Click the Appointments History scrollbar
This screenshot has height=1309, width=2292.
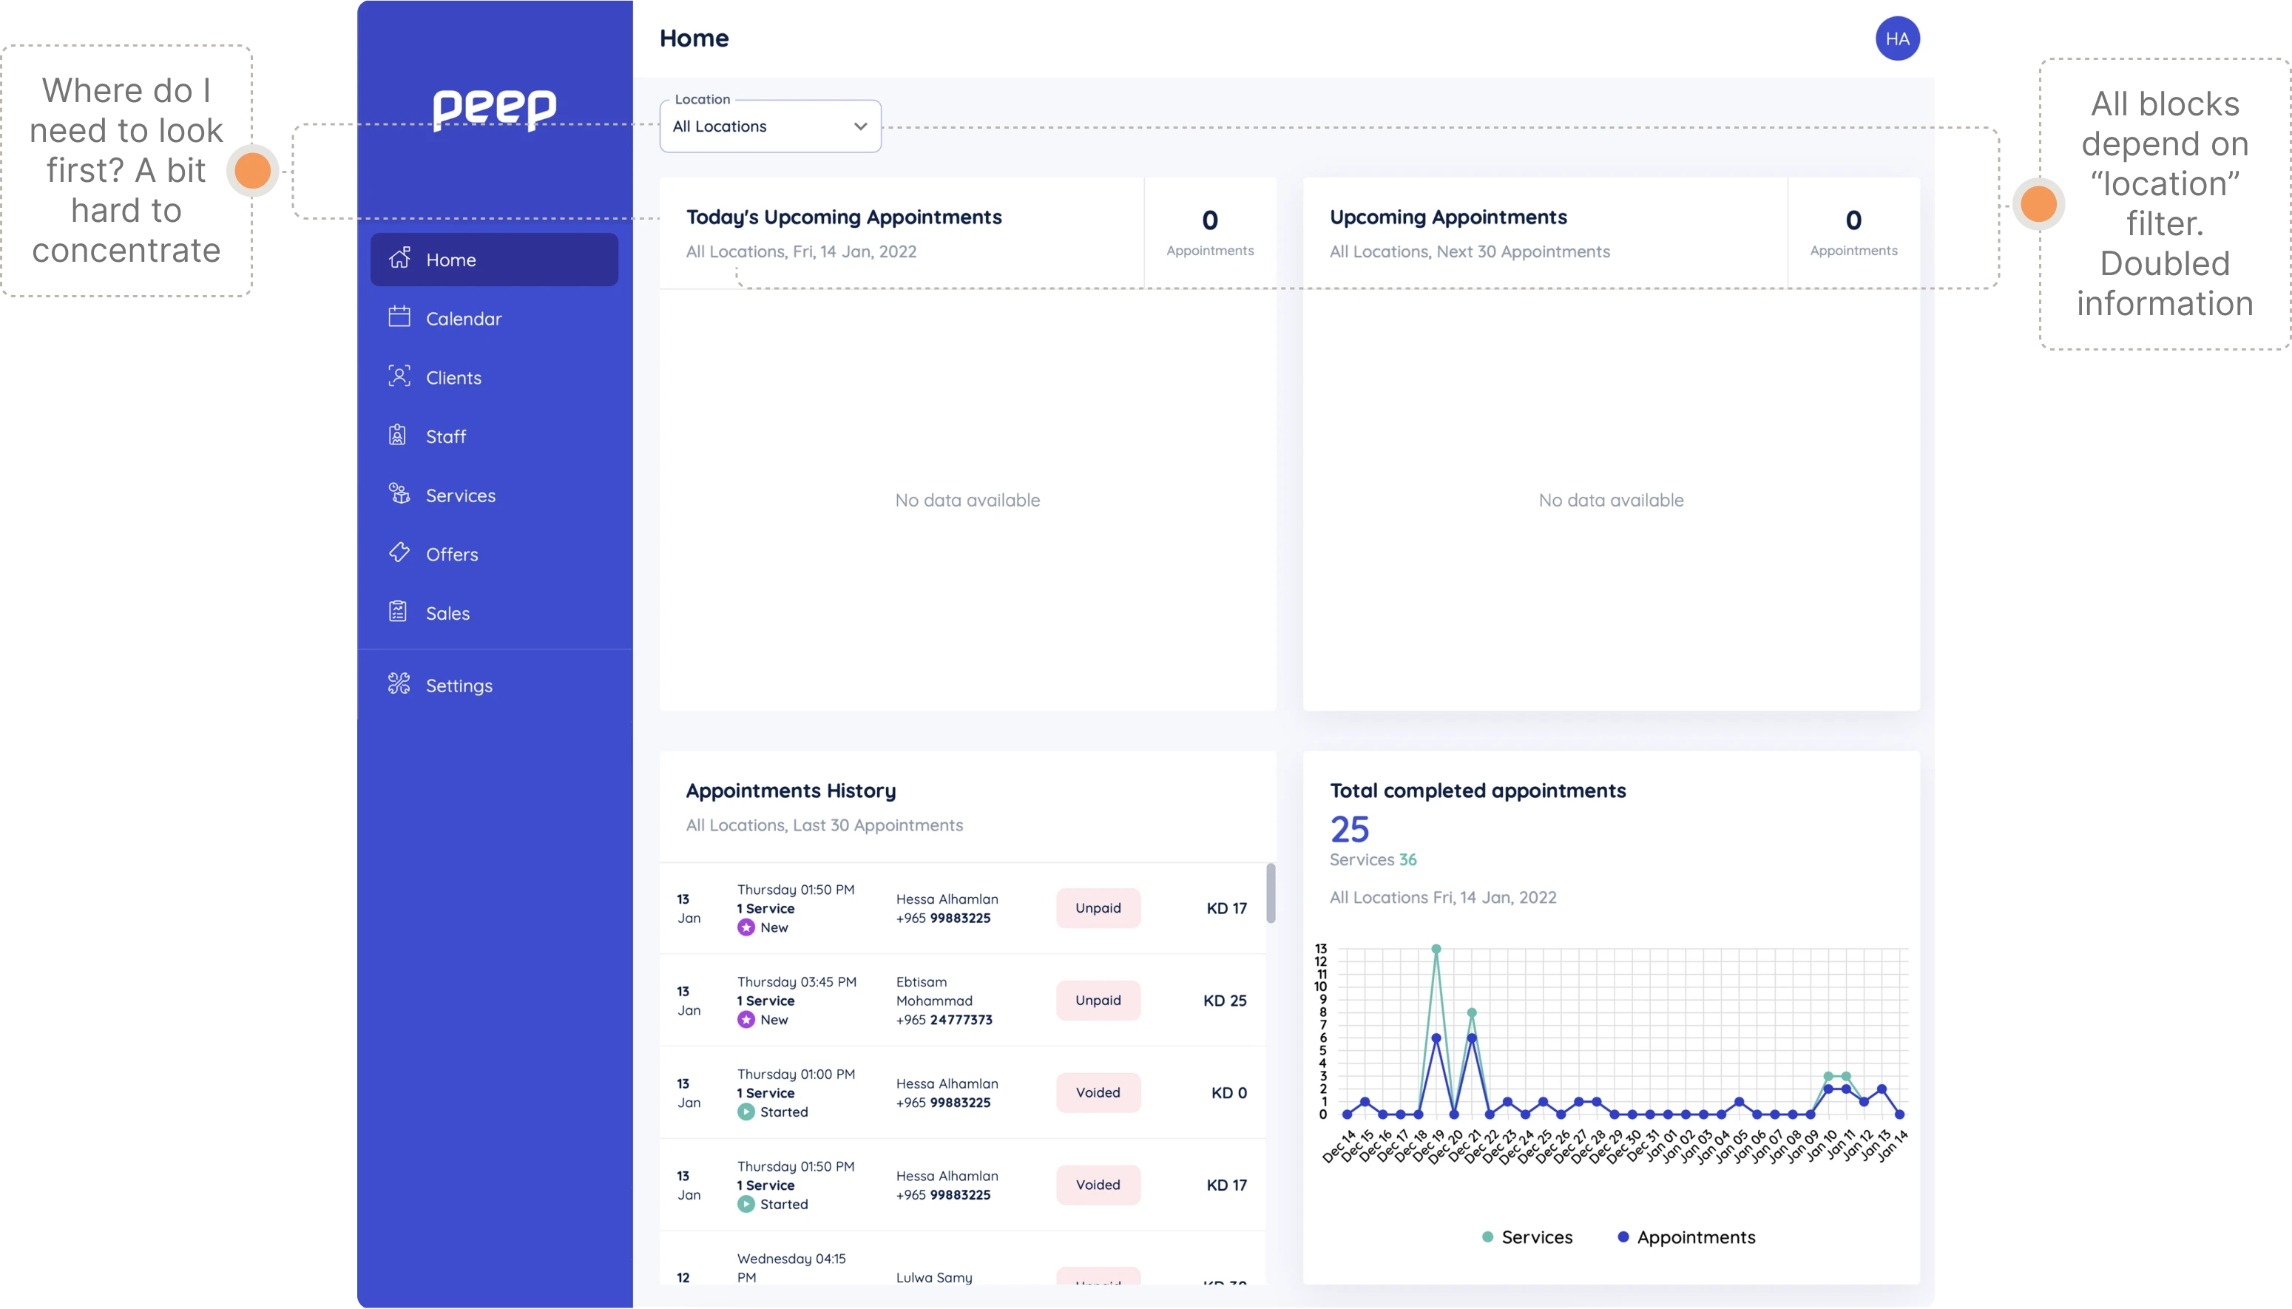click(1271, 895)
